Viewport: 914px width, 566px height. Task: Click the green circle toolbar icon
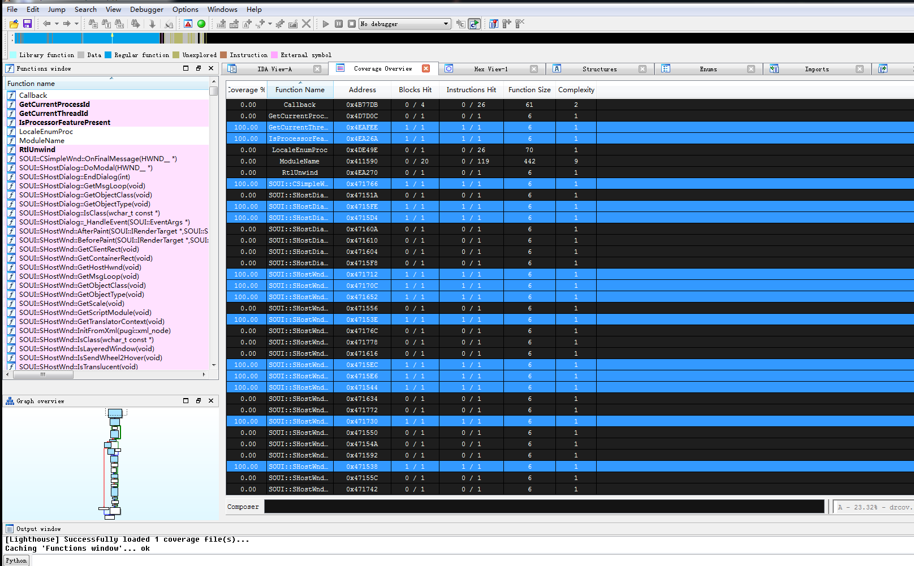201,24
